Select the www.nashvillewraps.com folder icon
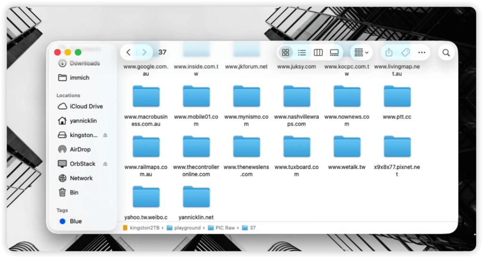Screen dimensions: 483x258 297,96
